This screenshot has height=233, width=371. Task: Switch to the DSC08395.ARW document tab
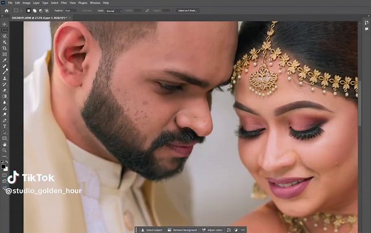pos(40,18)
